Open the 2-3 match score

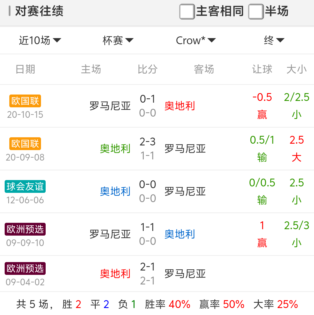pyautogui.click(x=148, y=142)
